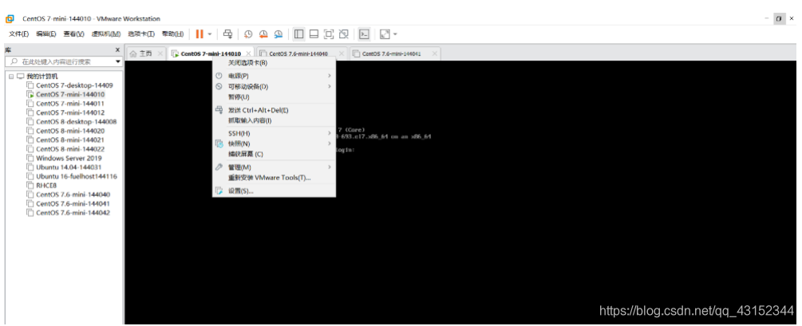Viewport: 802px width, 326px height.
Task: Close the library panel with its X
Action: (117, 50)
